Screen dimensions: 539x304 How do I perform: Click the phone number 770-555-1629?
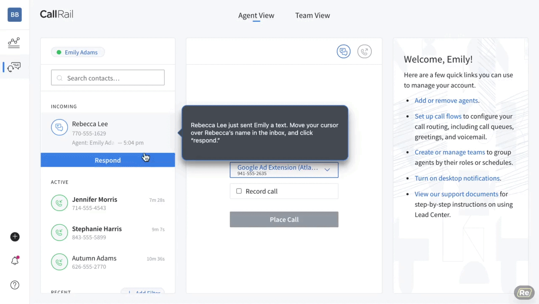click(89, 133)
